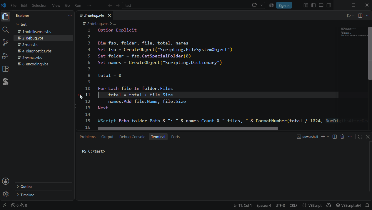Screen dimensions: 372x210
Task: Click the hexagon icon left of Sign In
Action: (x=271, y=5)
